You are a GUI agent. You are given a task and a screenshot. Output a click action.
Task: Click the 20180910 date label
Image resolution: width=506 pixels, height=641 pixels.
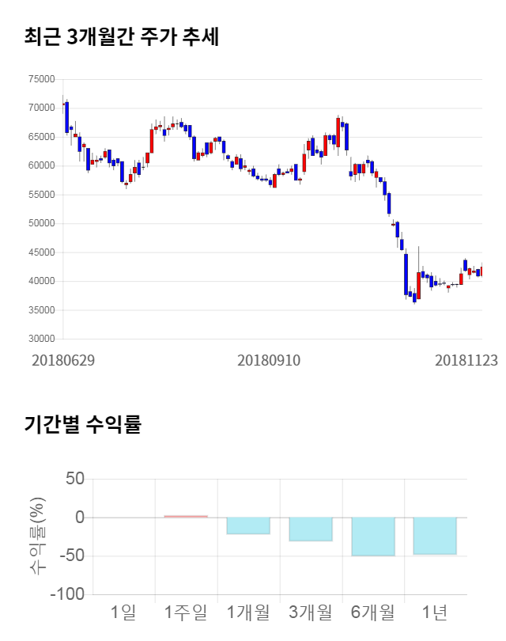tap(269, 360)
